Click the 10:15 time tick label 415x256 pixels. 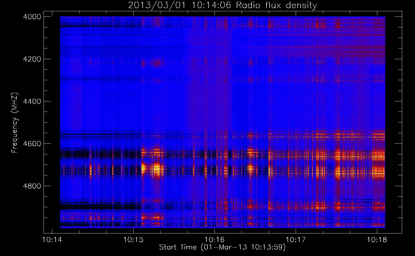pos(133,240)
